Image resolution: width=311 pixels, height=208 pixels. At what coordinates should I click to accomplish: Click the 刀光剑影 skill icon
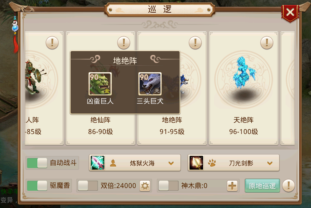pos(196,163)
